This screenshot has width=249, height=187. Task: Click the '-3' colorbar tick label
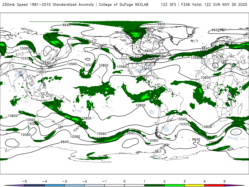64,181
